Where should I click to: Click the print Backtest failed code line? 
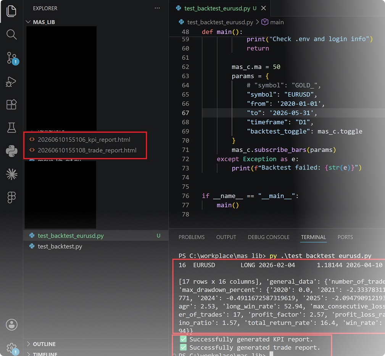(x=296, y=168)
